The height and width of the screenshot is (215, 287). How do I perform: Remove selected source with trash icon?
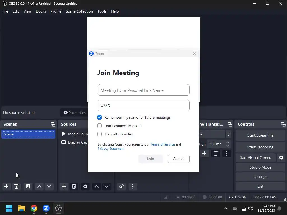coord(74,186)
